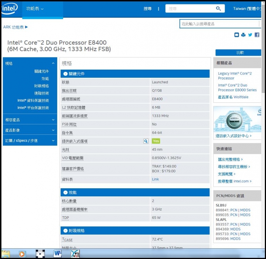This screenshot has height=259, width=266.
Task: Click the 搜尋 header link
Action: tap(147, 8)
